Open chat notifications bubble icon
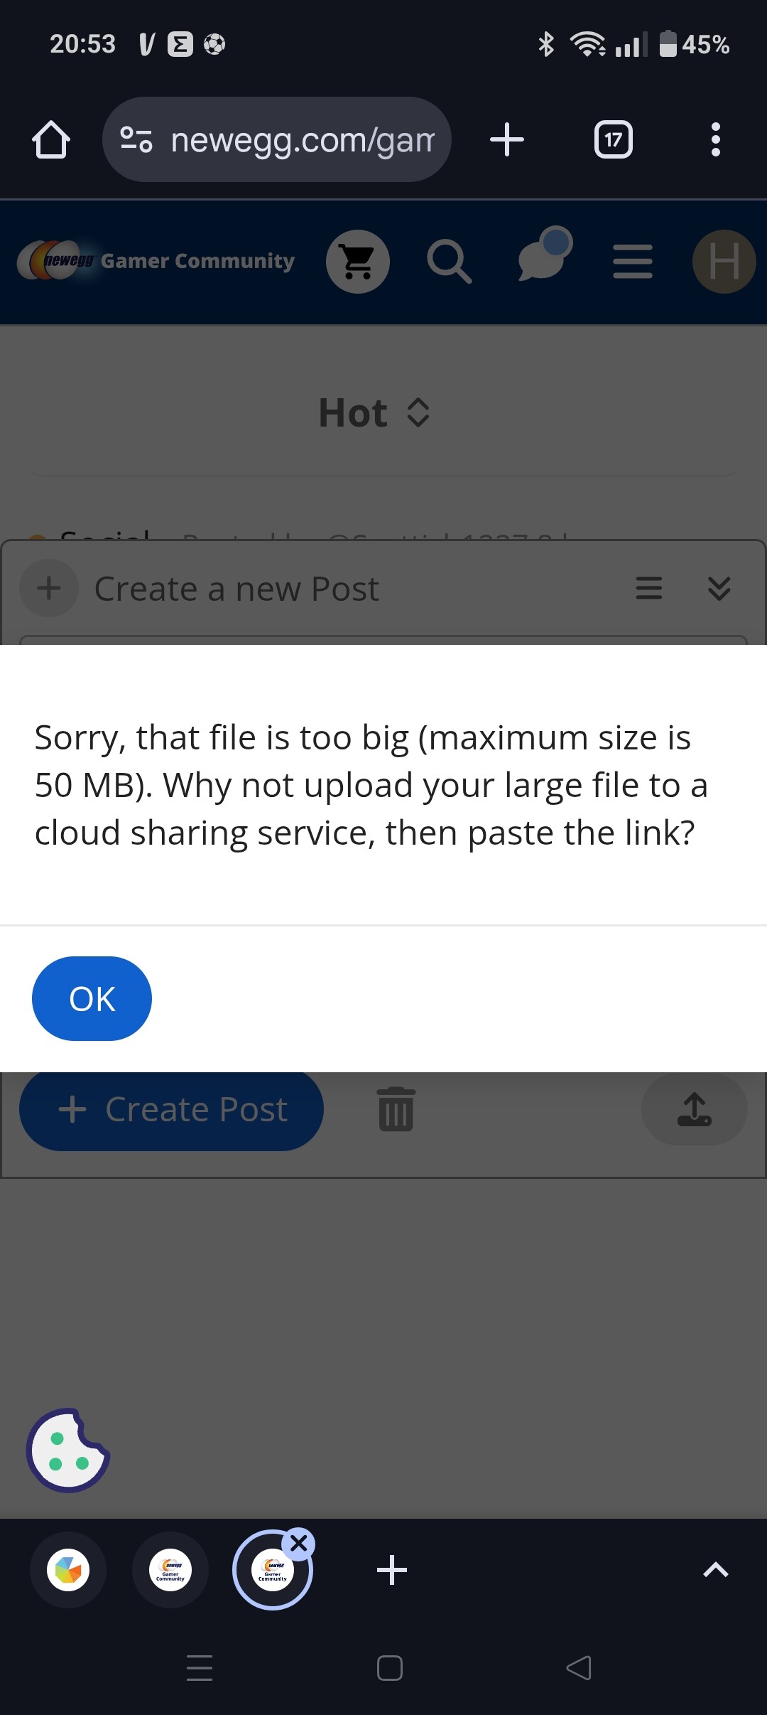The width and height of the screenshot is (767, 1715). pyautogui.click(x=544, y=256)
